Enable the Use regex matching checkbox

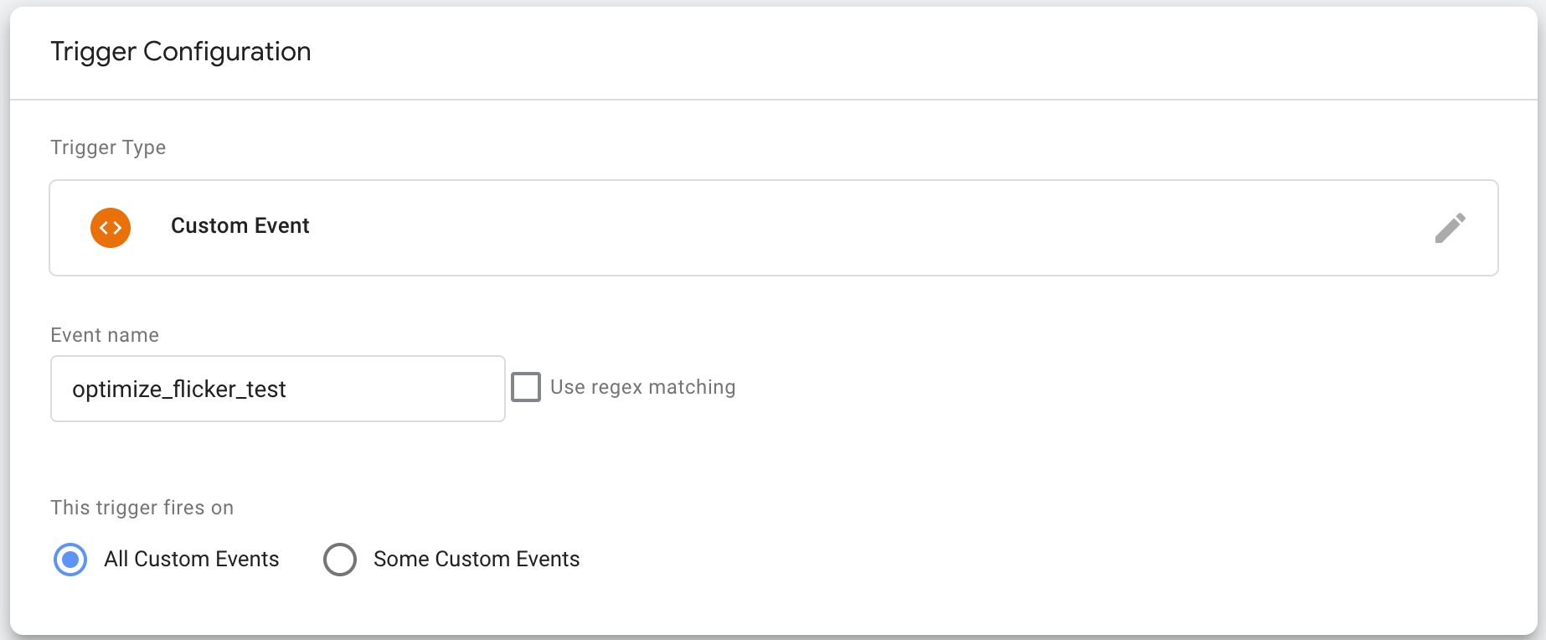coord(526,387)
